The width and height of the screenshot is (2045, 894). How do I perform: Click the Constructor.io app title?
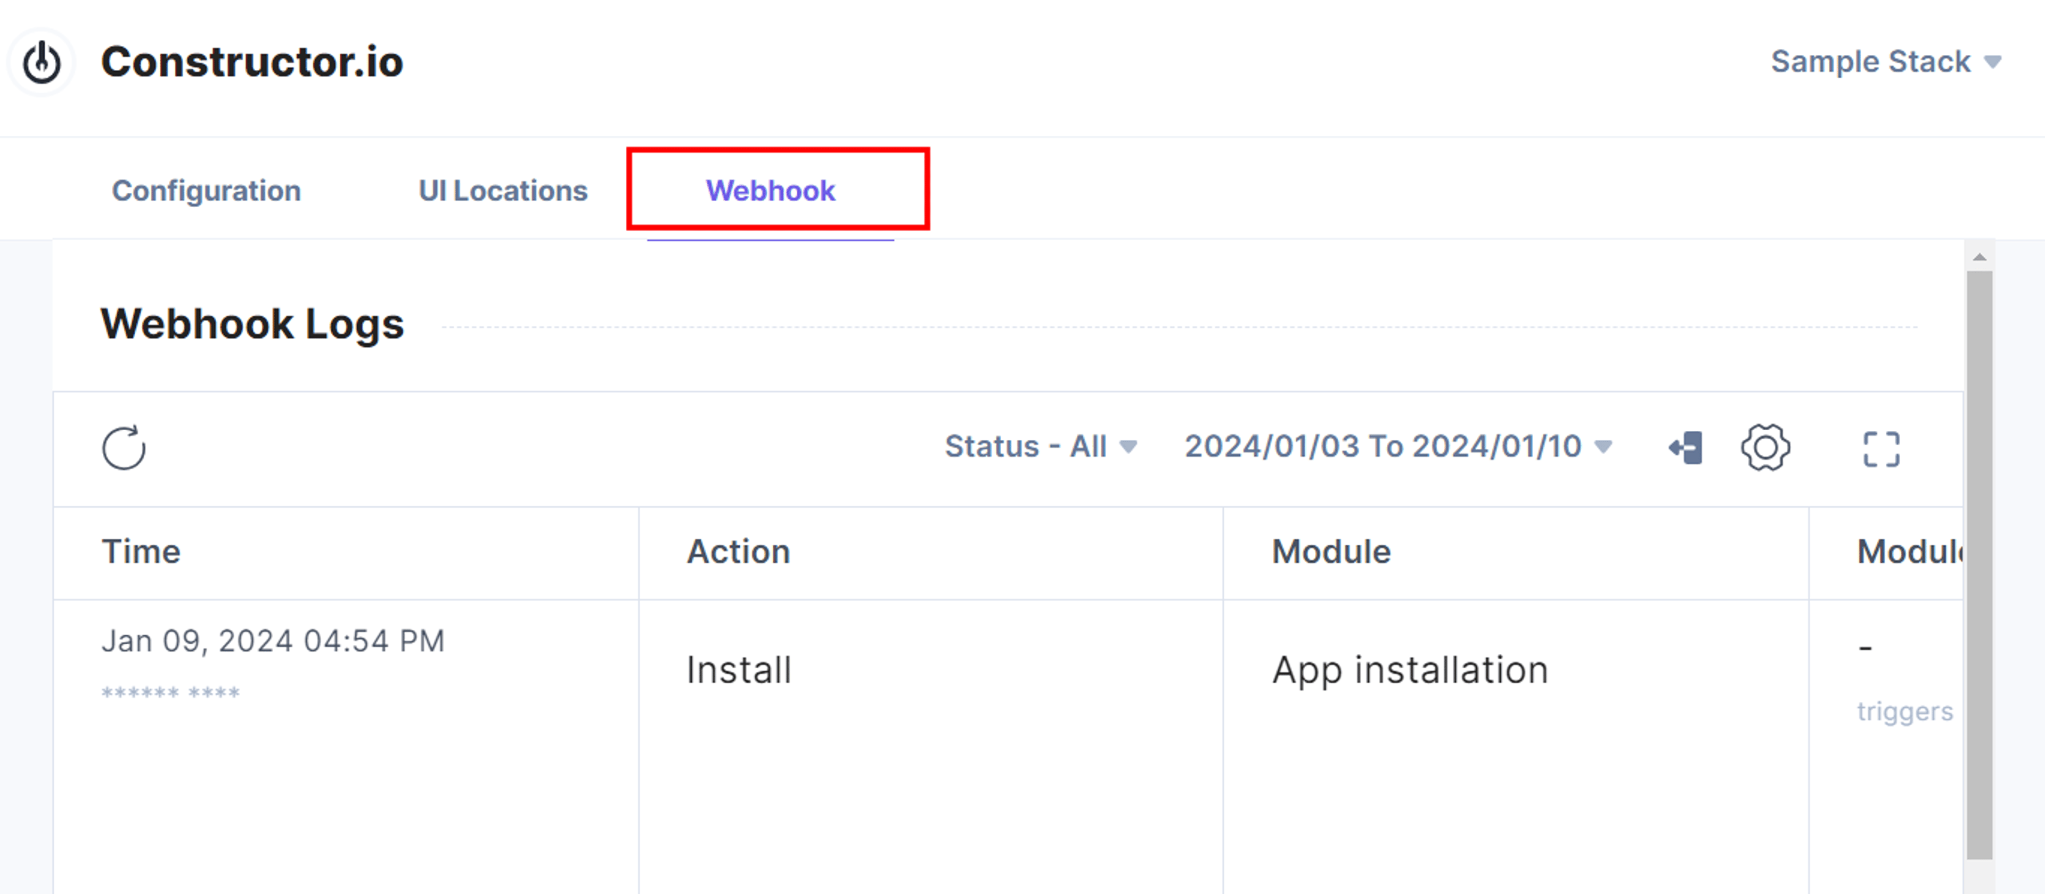pos(252,62)
